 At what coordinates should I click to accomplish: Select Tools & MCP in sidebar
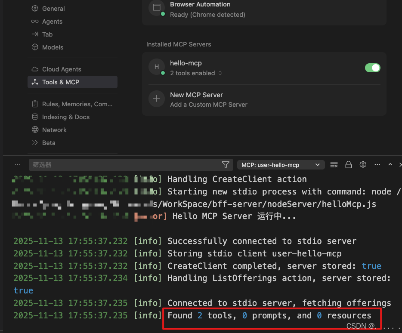click(x=72, y=82)
